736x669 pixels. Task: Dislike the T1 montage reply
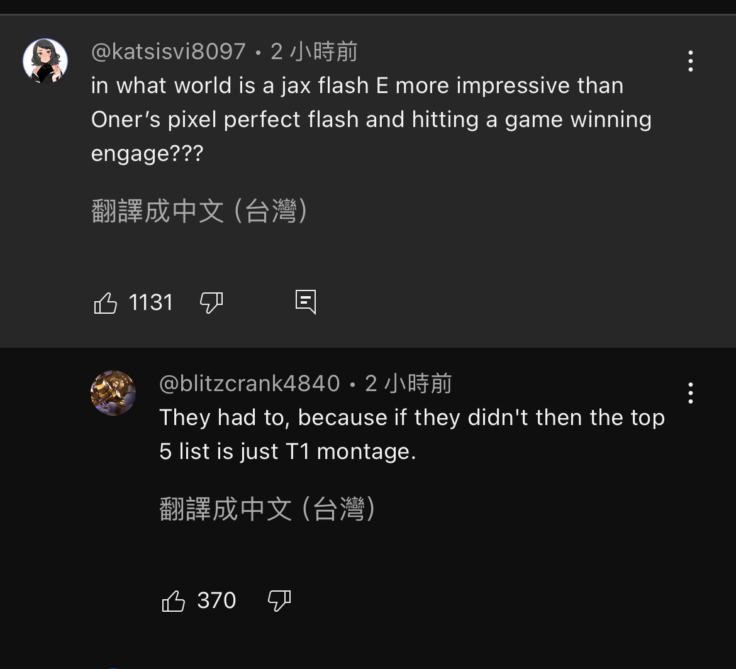(279, 601)
